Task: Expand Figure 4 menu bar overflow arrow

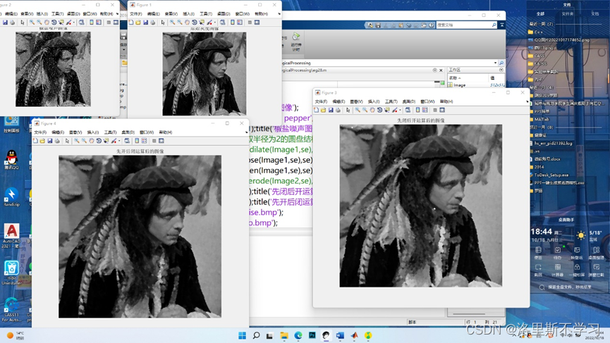Action: 246,132
